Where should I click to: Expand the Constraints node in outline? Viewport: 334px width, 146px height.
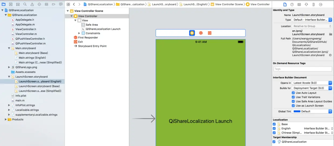(79, 33)
